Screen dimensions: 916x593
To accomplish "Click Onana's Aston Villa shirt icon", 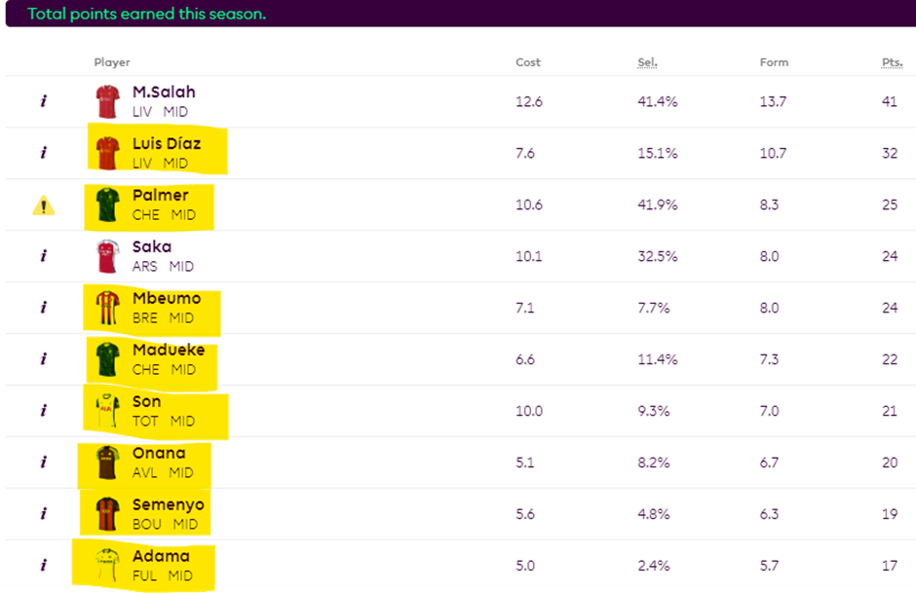I will 107,462.
